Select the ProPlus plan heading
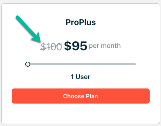Image resolution: width=161 pixels, height=126 pixels. point(80,22)
